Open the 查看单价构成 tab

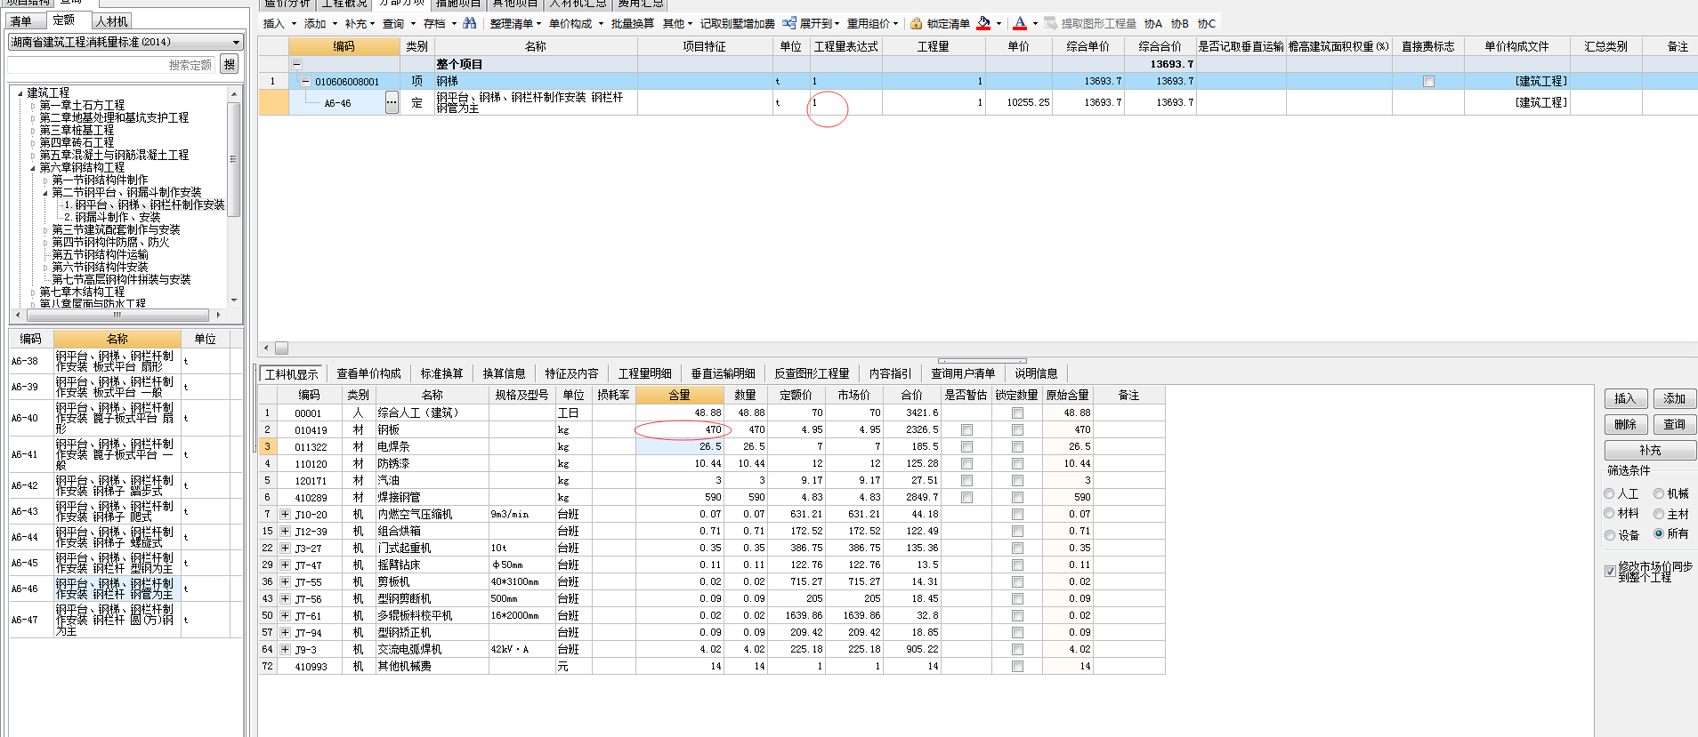point(368,373)
